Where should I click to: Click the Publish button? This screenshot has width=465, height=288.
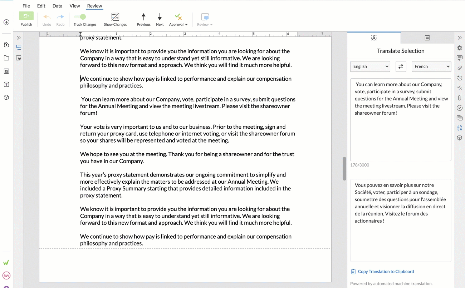click(x=26, y=19)
